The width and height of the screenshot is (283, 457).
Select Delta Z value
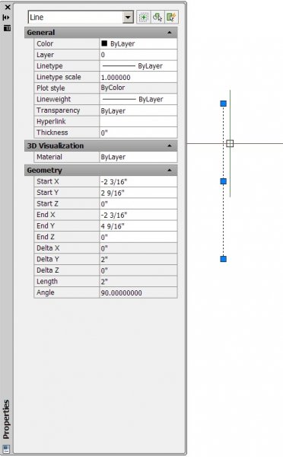[x=138, y=270]
